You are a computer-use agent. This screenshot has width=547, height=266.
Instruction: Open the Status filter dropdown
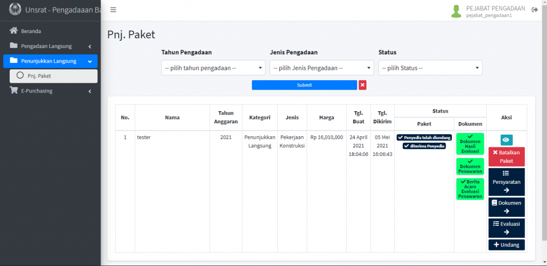click(x=430, y=68)
